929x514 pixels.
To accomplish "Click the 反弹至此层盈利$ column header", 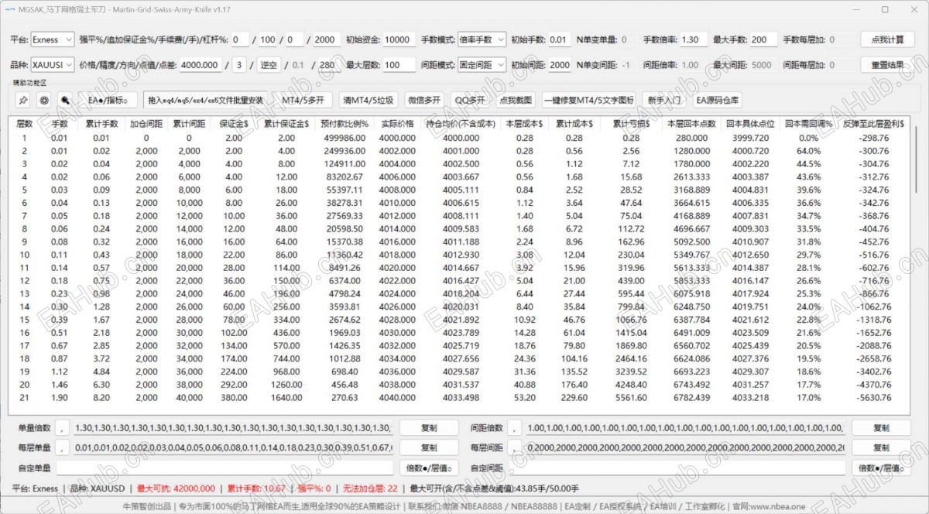I will 873,123.
